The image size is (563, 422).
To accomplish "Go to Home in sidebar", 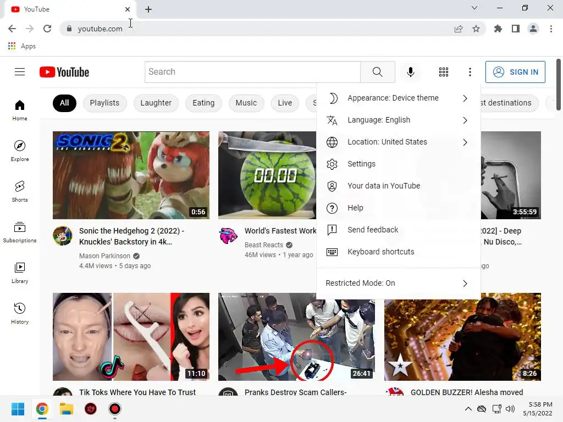I will coord(20,110).
